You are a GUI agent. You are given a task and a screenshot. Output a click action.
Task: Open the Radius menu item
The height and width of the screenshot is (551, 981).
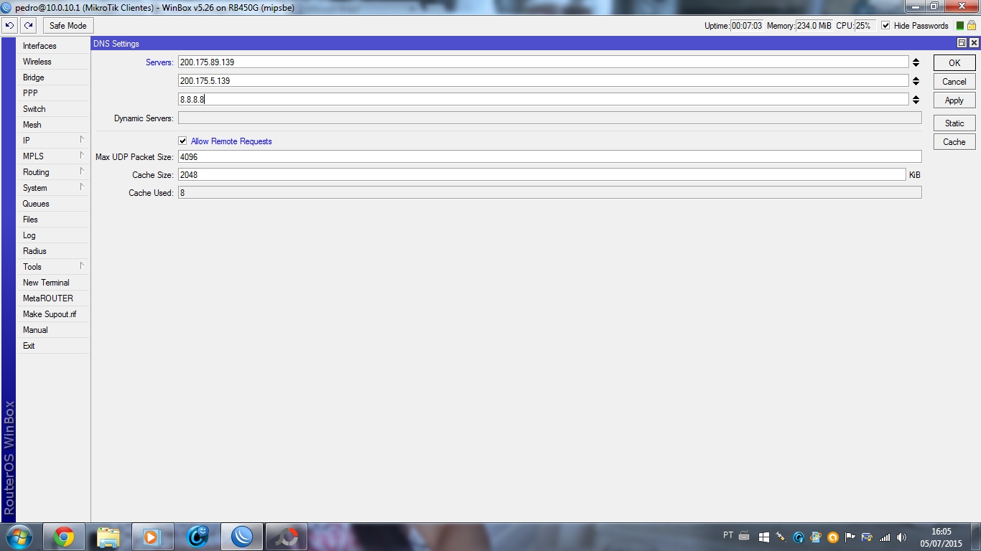point(54,251)
